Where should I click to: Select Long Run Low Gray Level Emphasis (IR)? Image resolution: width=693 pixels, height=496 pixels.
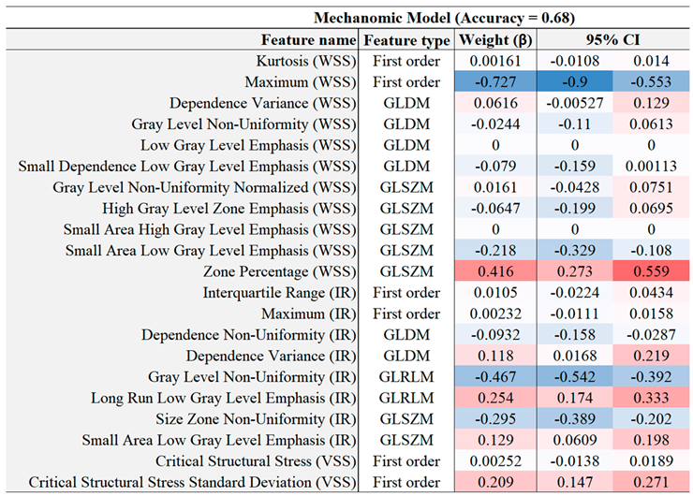tap(224, 398)
